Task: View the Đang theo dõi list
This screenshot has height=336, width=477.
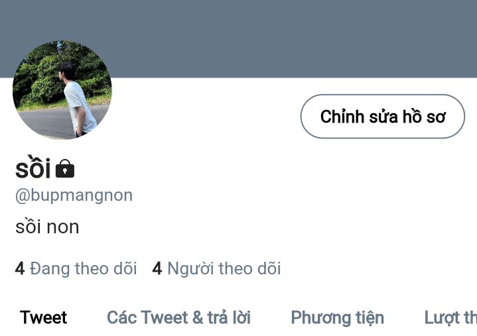Action: (76, 268)
